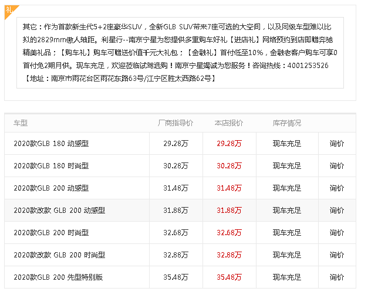Open model 2020款GLB 200 时尚型
This screenshot has height=295, width=378.
click(x=51, y=233)
